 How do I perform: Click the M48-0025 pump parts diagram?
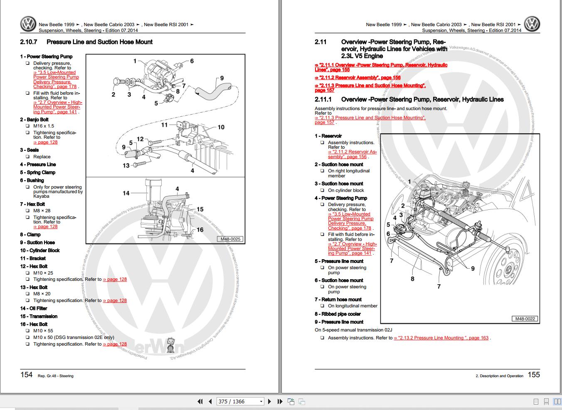click(165, 148)
